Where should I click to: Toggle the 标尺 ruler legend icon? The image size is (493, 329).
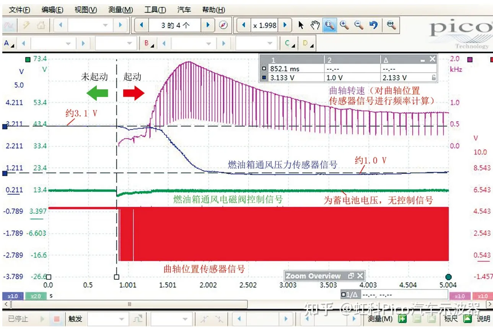pyautogui.click(x=468, y=319)
